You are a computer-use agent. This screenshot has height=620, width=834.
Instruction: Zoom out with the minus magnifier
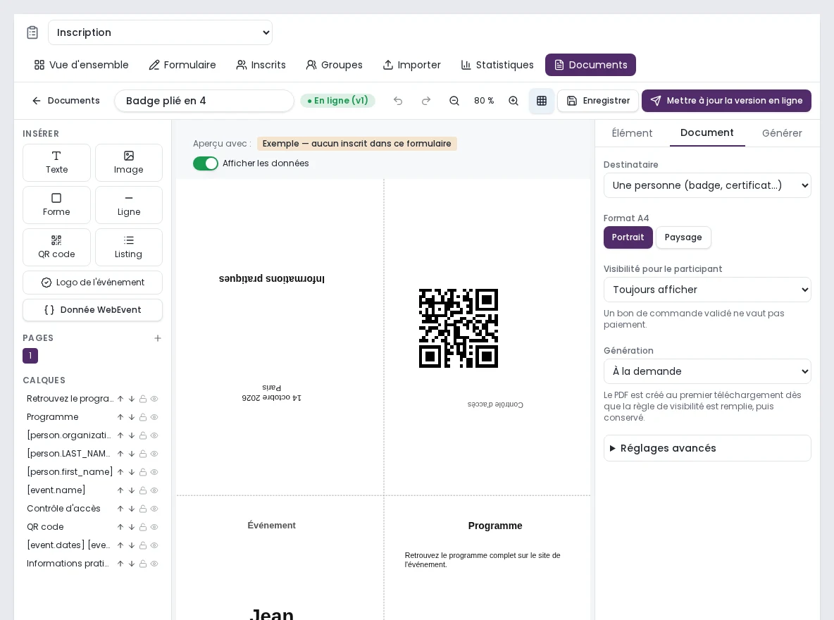tap(454, 101)
